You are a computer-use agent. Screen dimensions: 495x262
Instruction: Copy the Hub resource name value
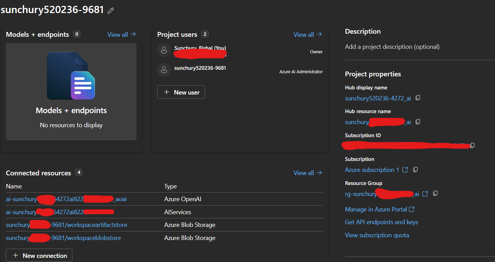418,122
